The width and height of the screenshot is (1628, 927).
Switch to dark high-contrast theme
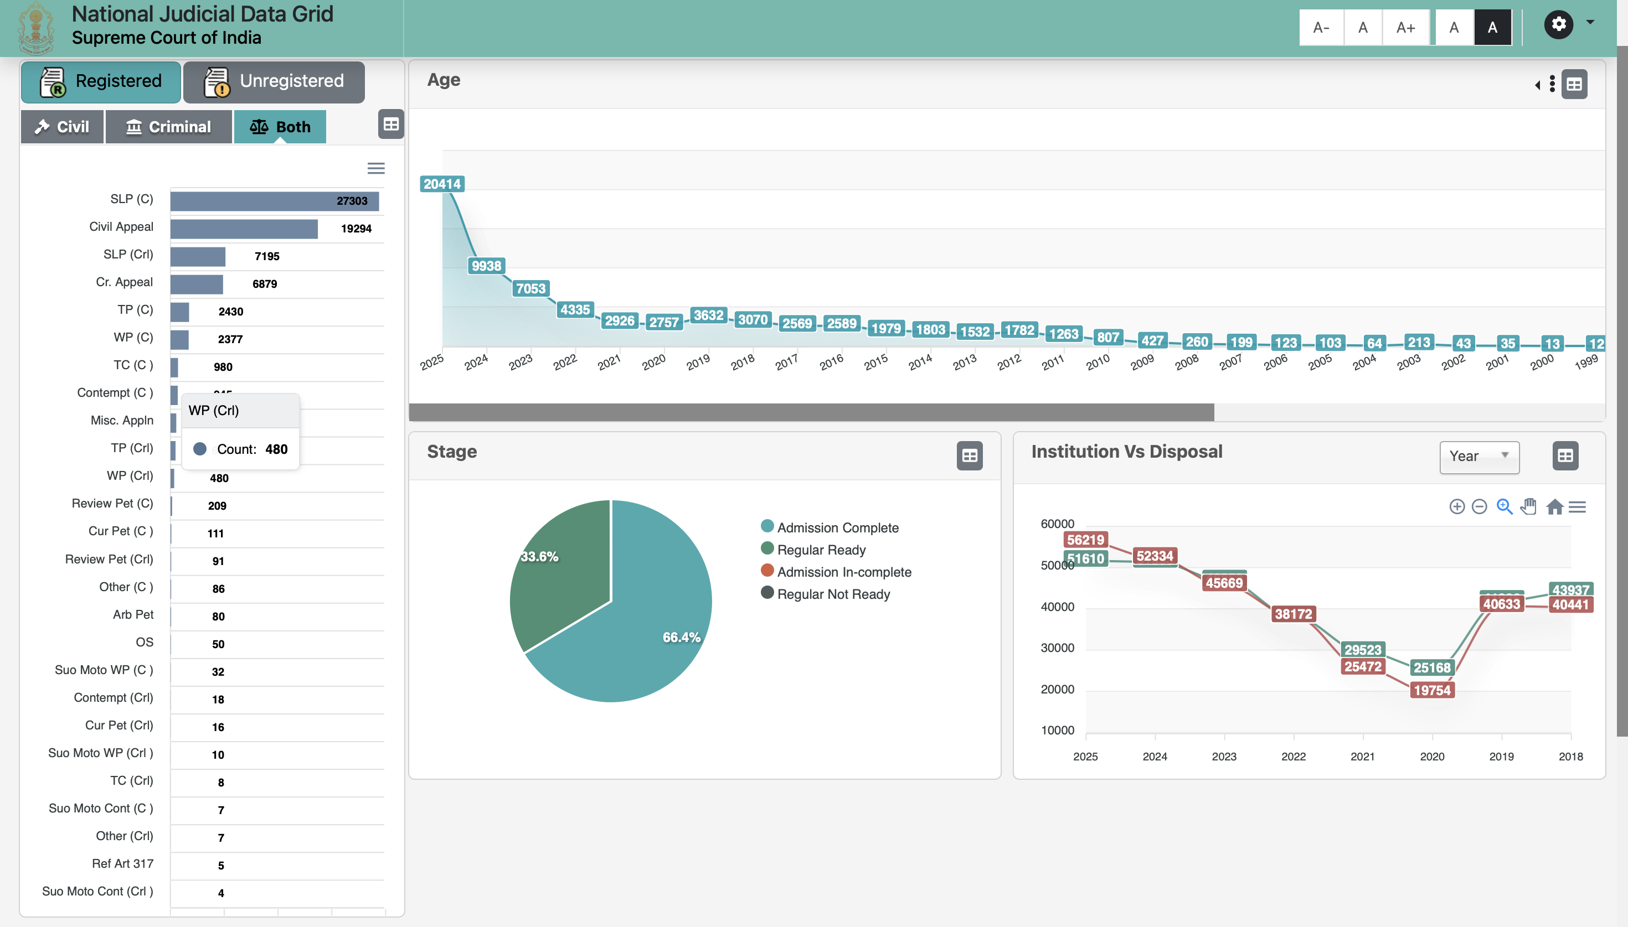[1492, 27]
